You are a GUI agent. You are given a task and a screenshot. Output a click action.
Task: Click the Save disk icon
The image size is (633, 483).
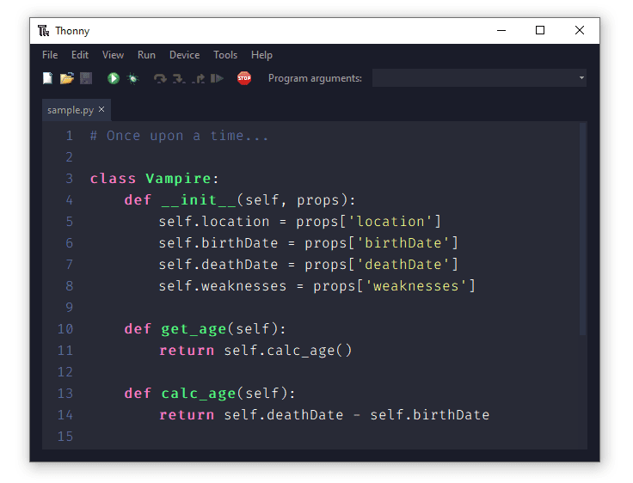pos(85,78)
